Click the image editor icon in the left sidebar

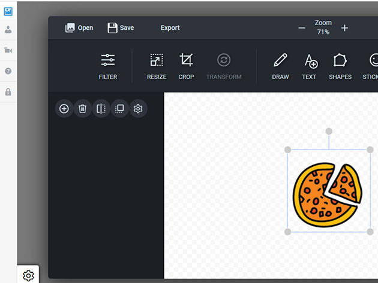[8, 11]
